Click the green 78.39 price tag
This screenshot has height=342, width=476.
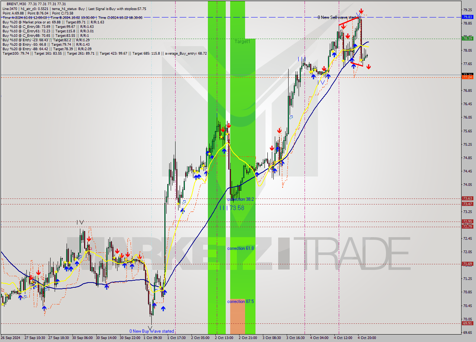[467, 38]
